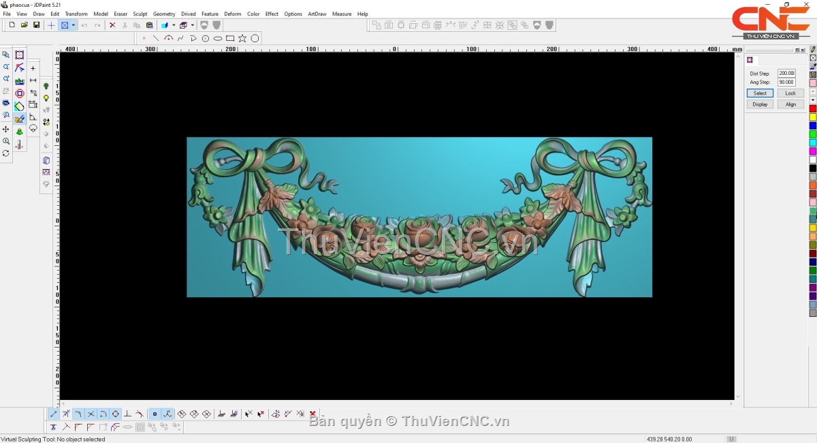Click the node select dashed-square icon
817x443 pixels.
pos(20,55)
